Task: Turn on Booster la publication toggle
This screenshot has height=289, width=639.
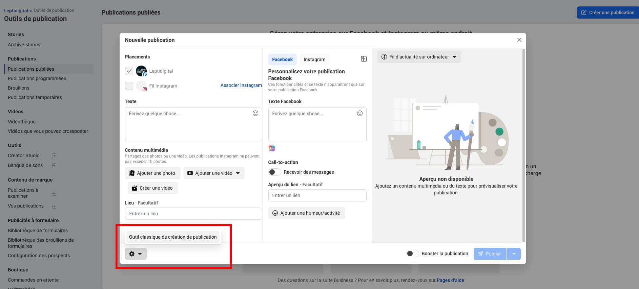Action: (412, 254)
